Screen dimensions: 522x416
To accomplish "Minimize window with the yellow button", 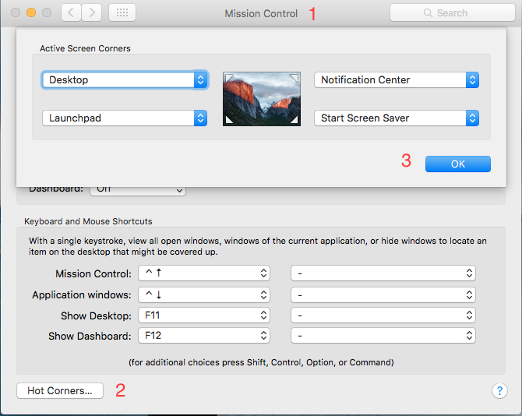I will pos(31,12).
